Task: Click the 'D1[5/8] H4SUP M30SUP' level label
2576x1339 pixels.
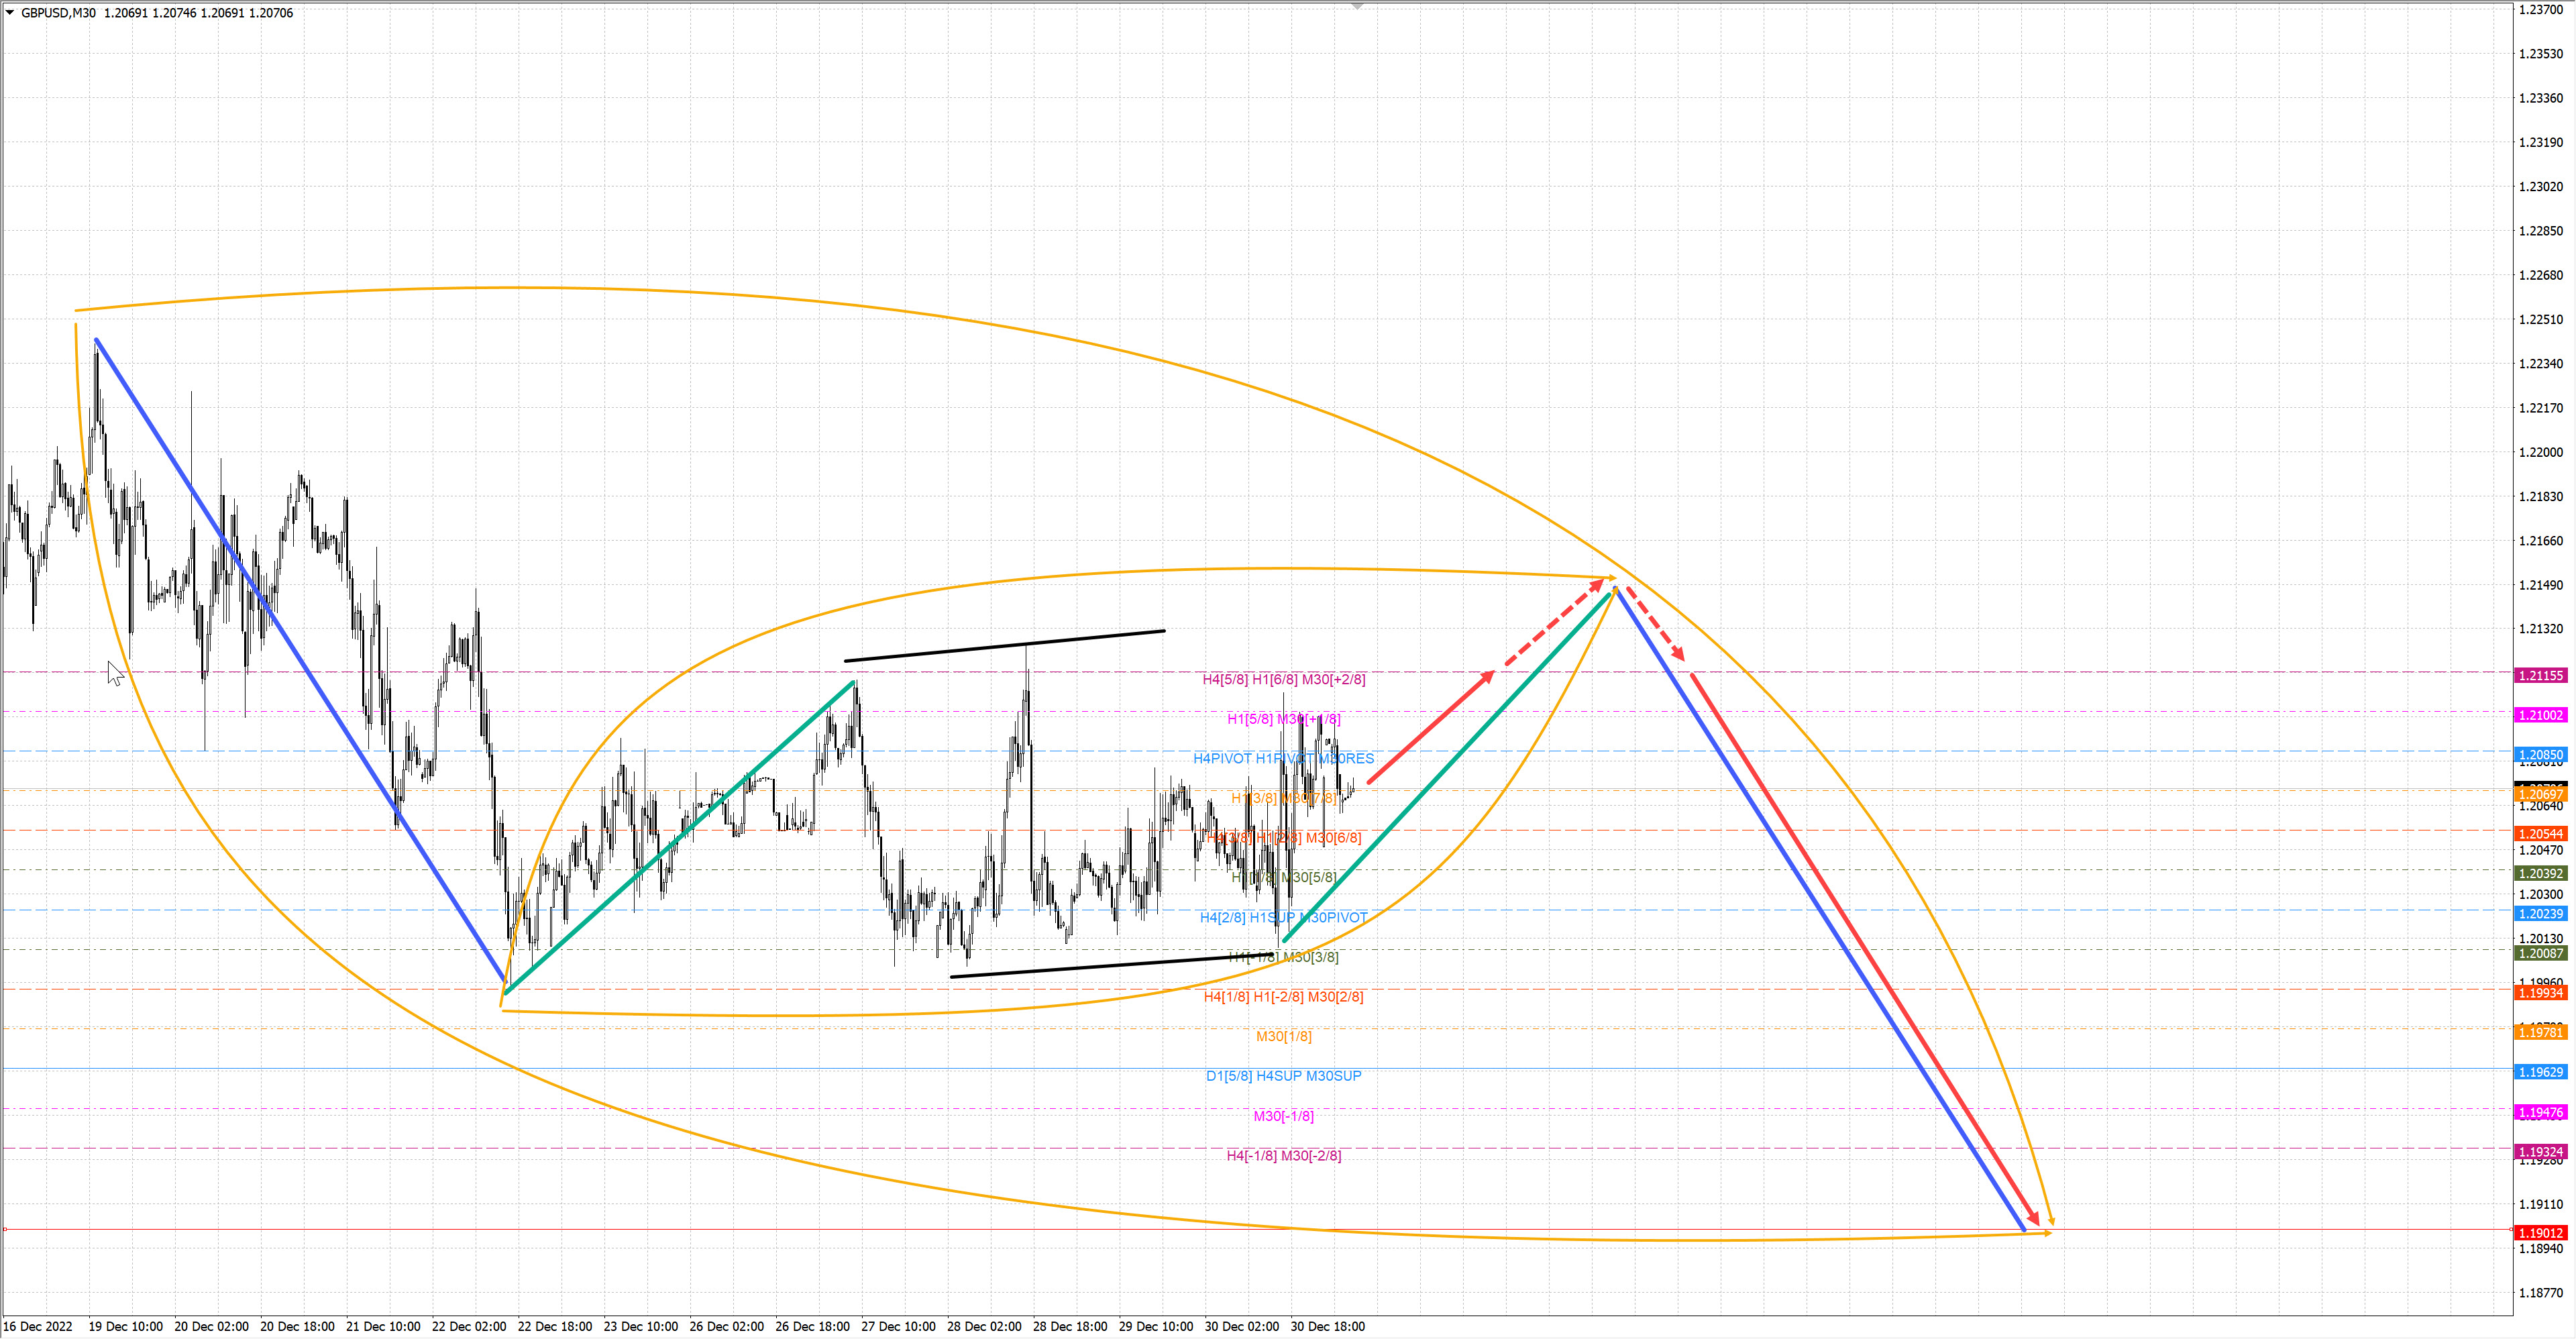Action: 1283,1076
